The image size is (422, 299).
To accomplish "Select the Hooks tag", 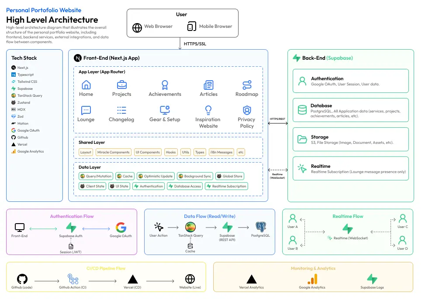I will [171, 152].
